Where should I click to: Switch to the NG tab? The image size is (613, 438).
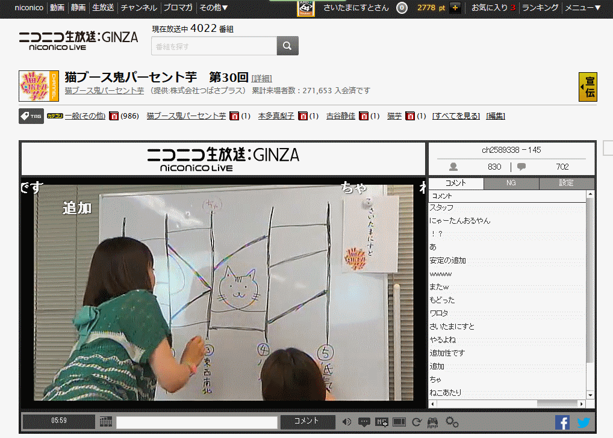[x=511, y=184]
